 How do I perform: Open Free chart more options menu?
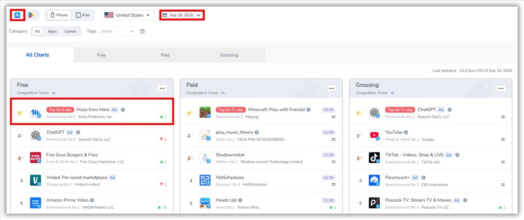tap(162, 89)
